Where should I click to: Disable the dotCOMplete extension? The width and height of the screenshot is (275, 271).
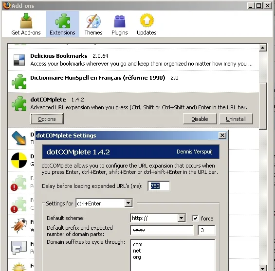click(200, 119)
